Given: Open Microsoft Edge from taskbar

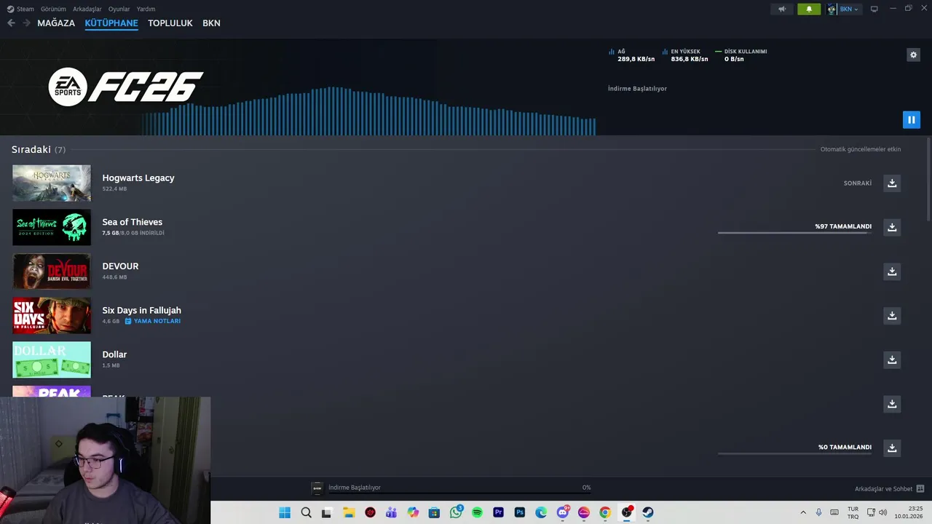Looking at the screenshot, I should 541,512.
